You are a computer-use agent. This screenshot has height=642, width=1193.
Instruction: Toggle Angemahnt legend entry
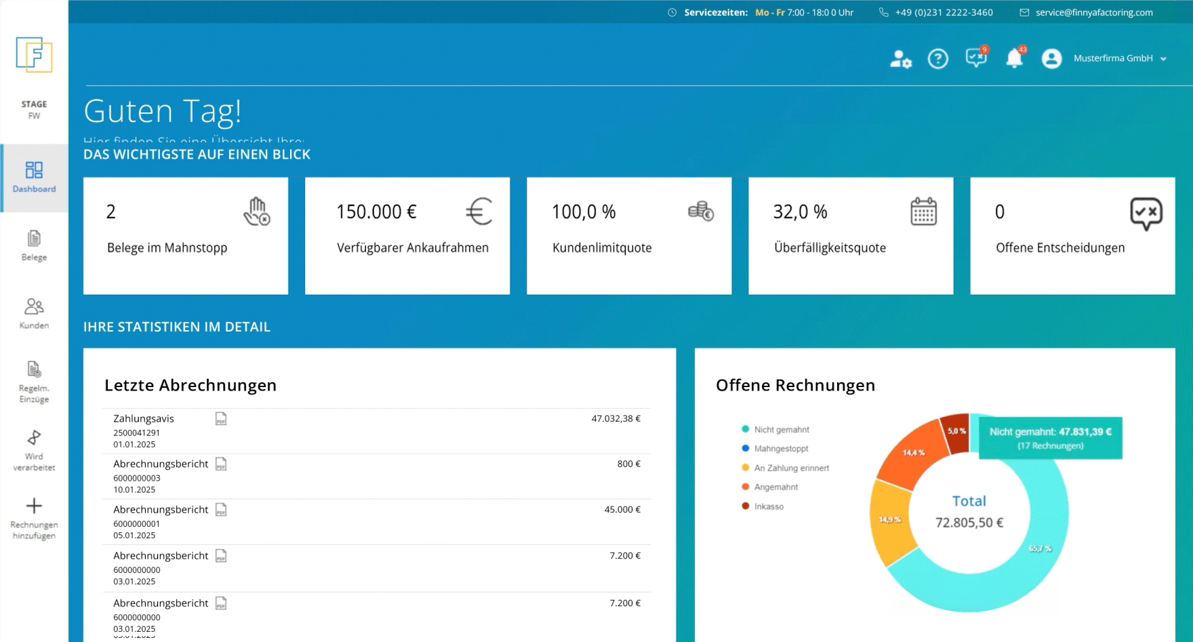[x=769, y=487]
